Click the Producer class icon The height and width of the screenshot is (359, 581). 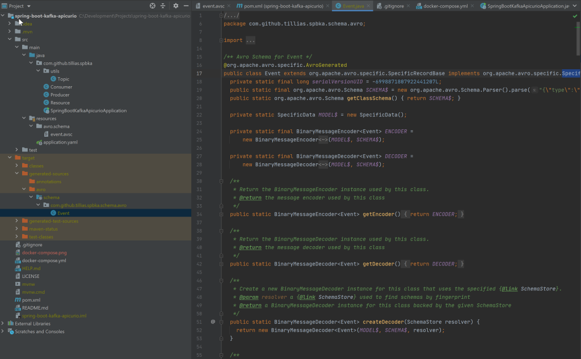pos(46,95)
